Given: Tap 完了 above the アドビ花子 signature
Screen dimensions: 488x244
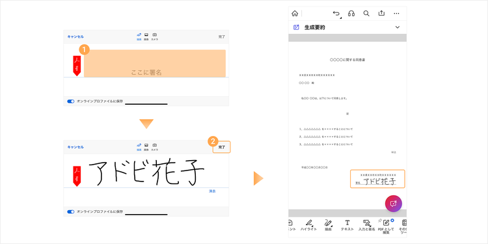Looking at the screenshot, I should pyautogui.click(x=222, y=147).
